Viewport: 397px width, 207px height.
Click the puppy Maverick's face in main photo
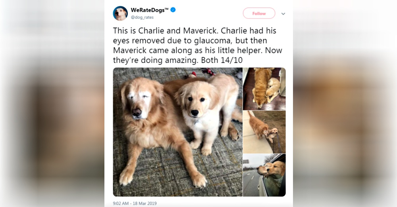pyautogui.click(x=196, y=101)
